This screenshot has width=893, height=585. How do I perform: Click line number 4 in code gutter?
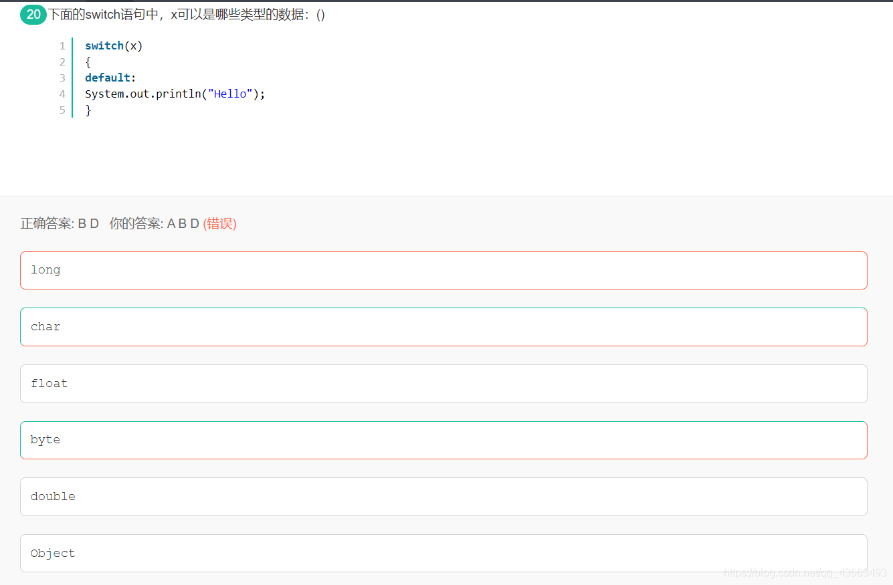coord(62,94)
